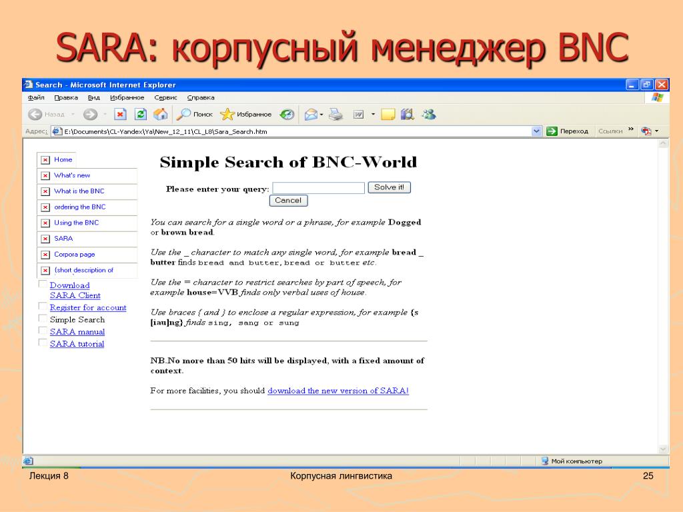The width and height of the screenshot is (683, 512).
Task: Click the Solve it! button
Action: (x=389, y=187)
